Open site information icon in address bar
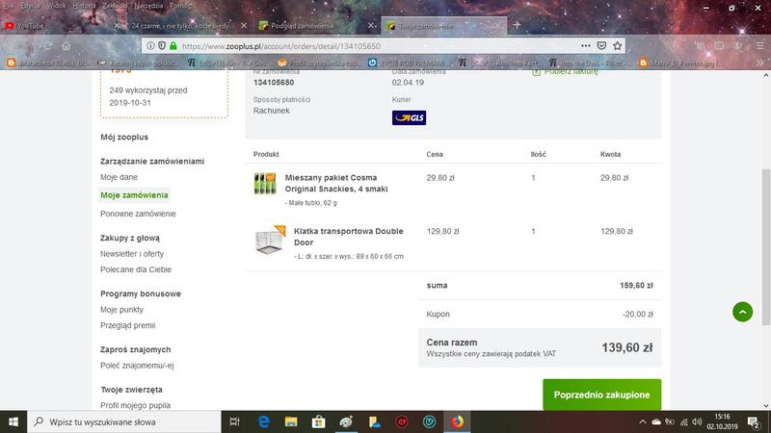The height and width of the screenshot is (433, 771). (150, 45)
